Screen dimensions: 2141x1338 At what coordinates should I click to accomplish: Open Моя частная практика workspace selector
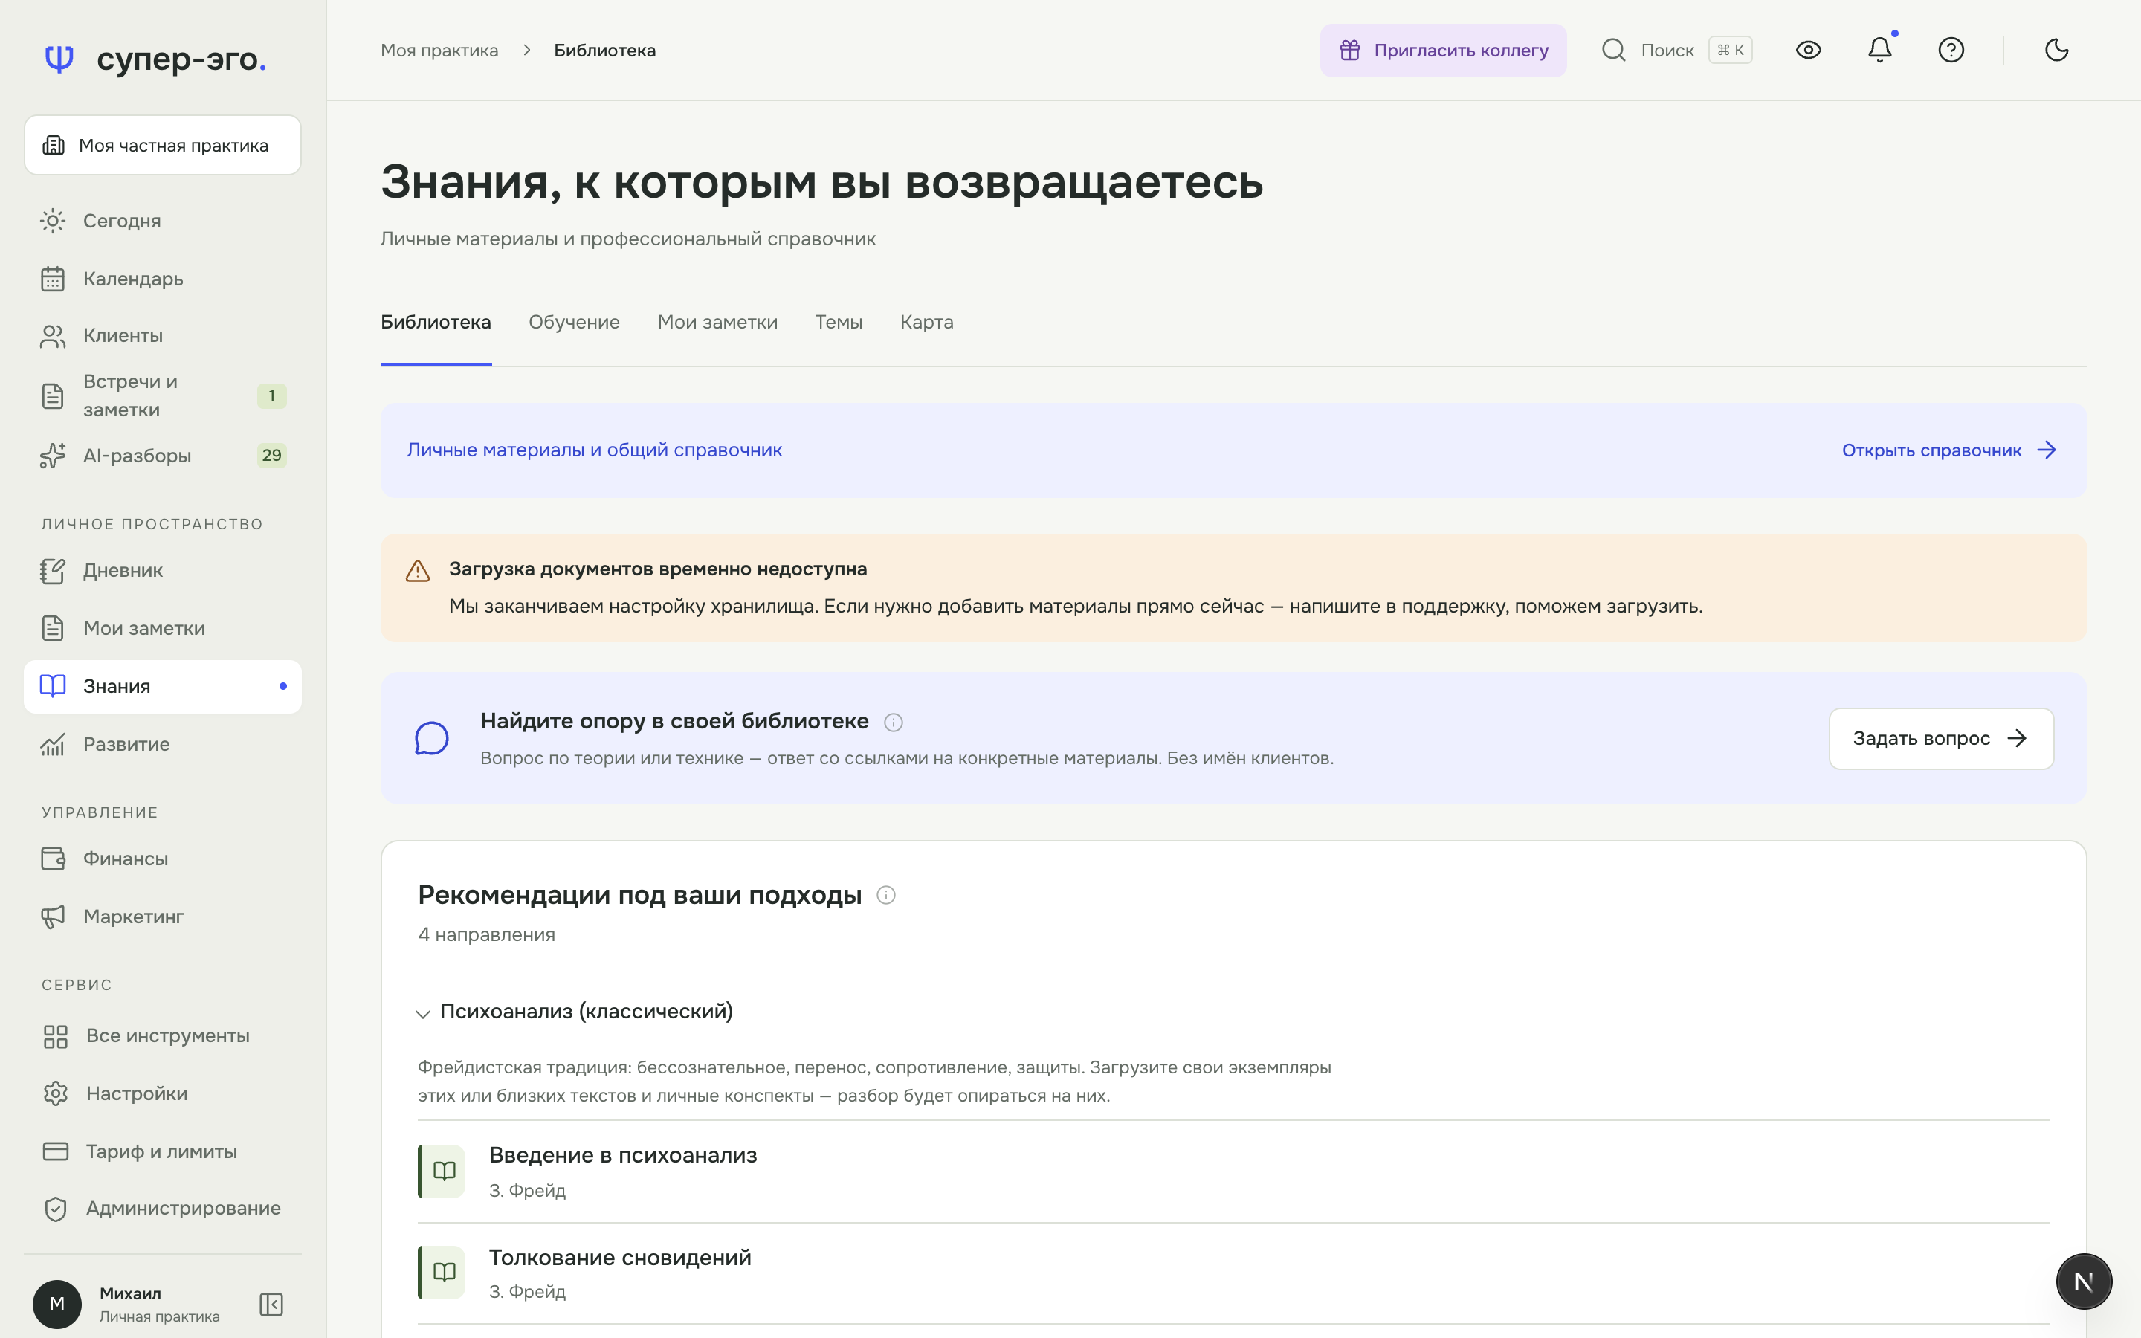click(x=163, y=145)
